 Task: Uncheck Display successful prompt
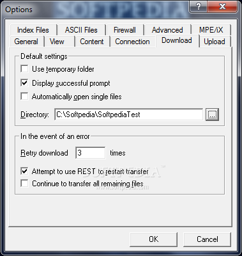coord(24,83)
